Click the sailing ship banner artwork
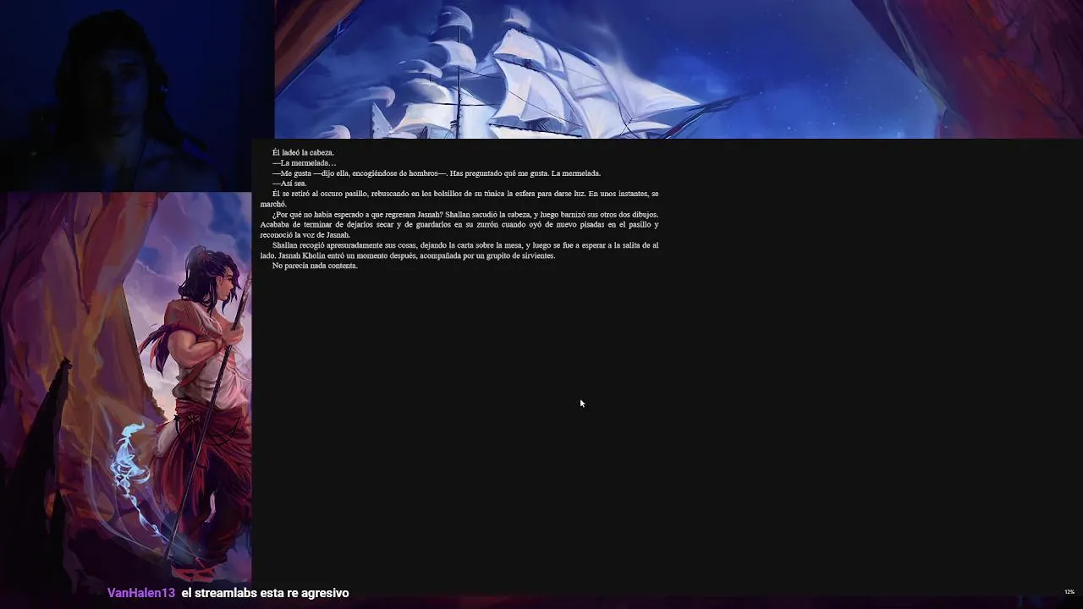 click(x=679, y=69)
